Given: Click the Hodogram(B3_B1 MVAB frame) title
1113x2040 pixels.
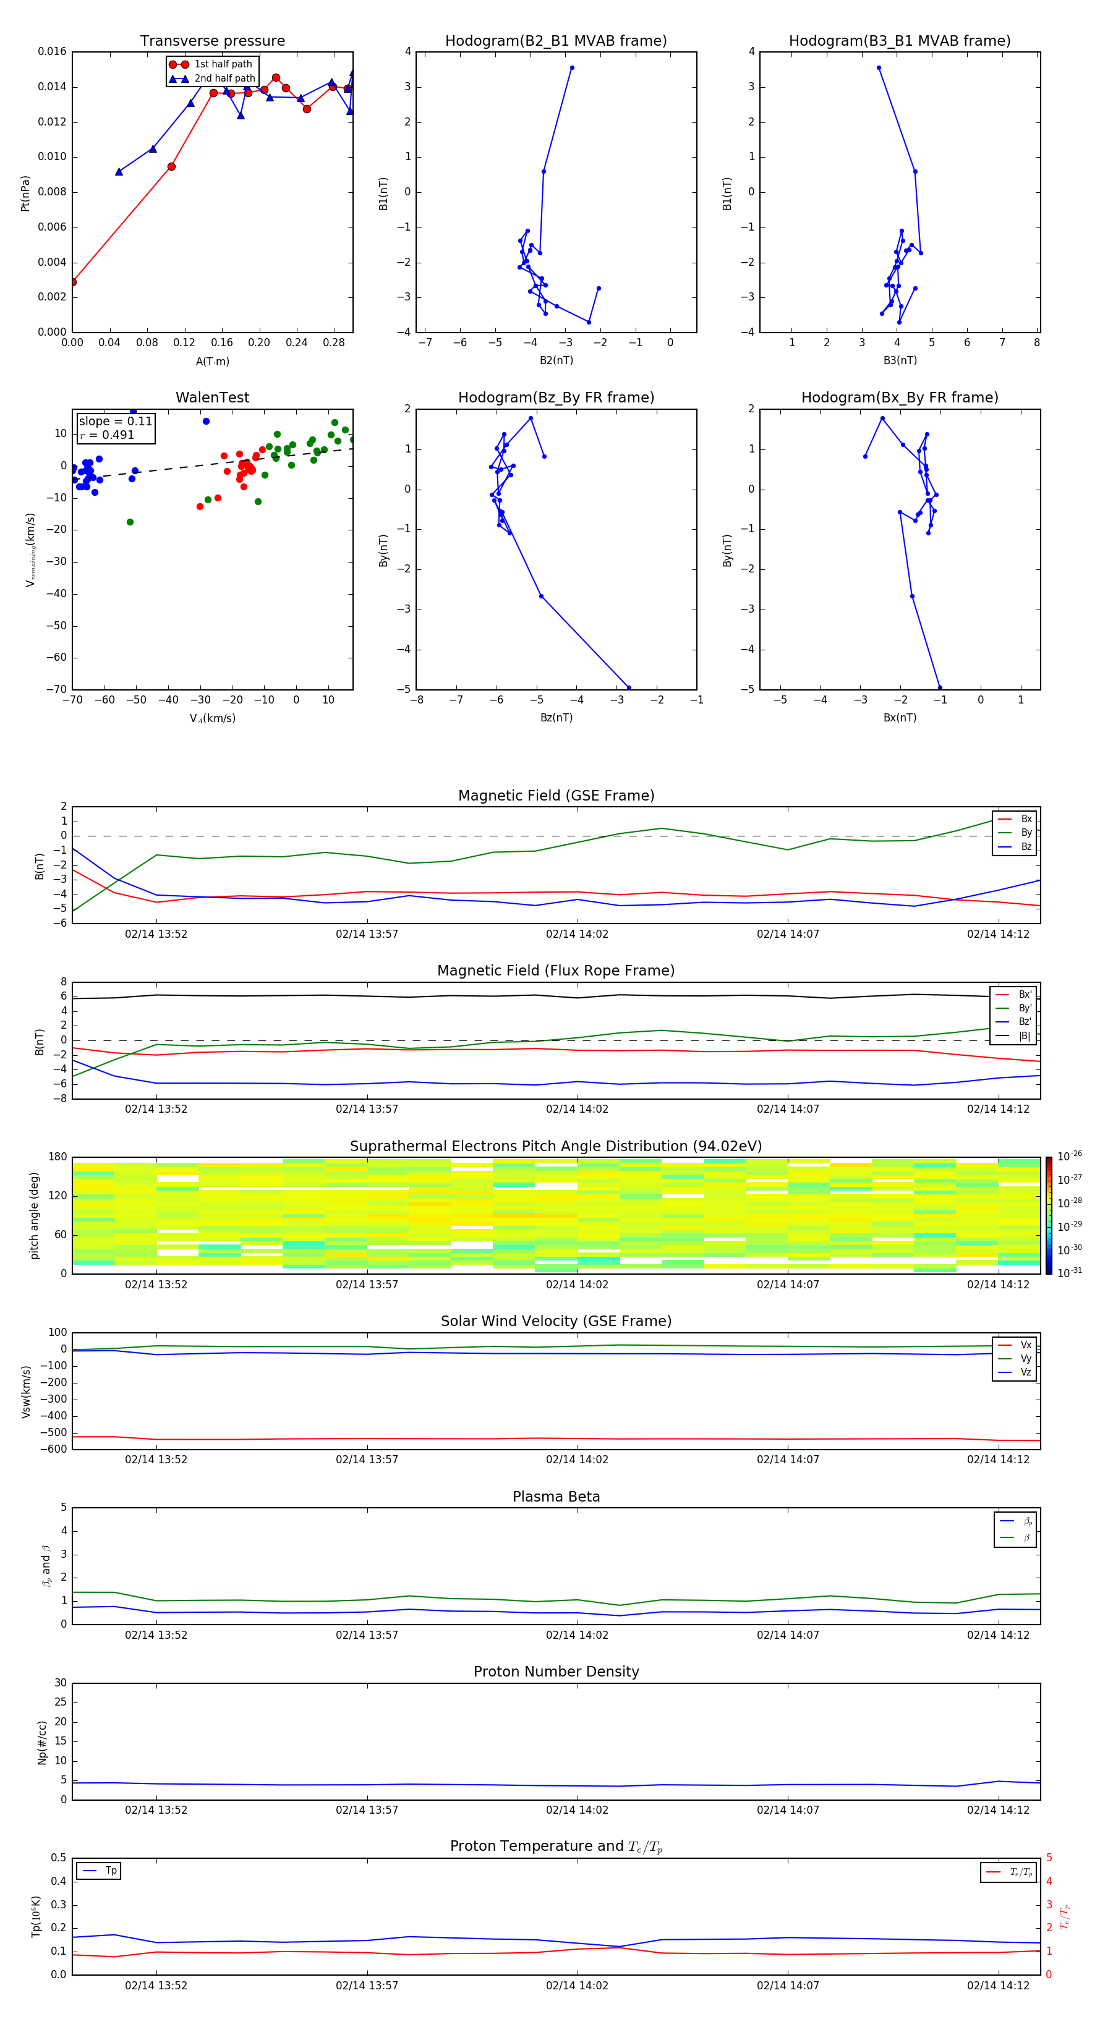Looking at the screenshot, I should [x=900, y=41].
